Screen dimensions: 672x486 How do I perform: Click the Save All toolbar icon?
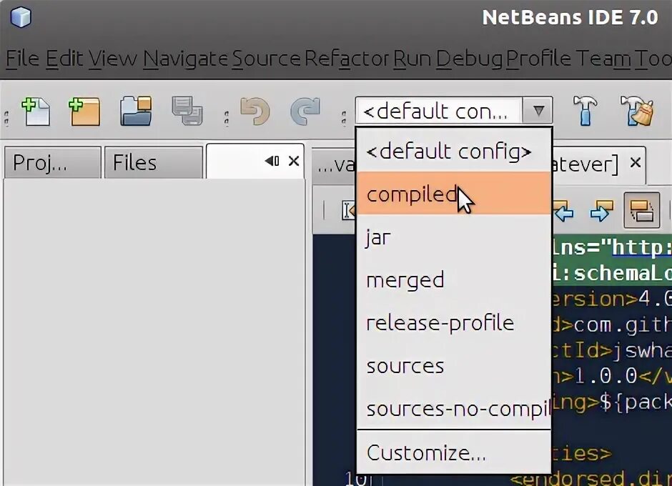[187, 111]
